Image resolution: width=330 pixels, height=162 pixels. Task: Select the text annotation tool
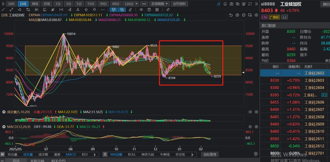click(x=78, y=9)
